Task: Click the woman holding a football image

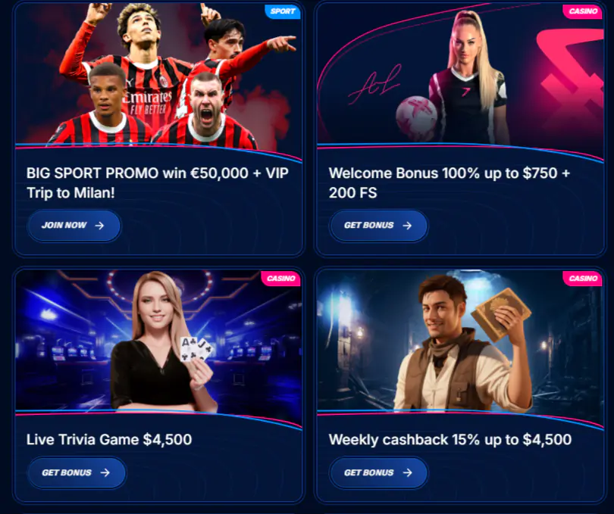Action: [x=460, y=76]
